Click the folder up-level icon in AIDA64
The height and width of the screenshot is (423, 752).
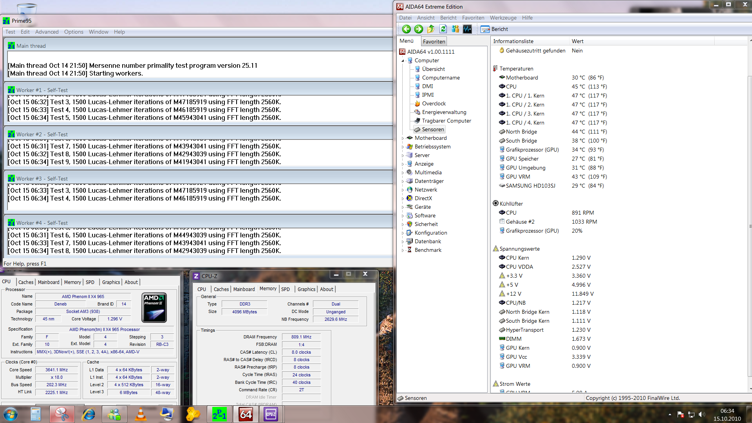click(x=431, y=29)
